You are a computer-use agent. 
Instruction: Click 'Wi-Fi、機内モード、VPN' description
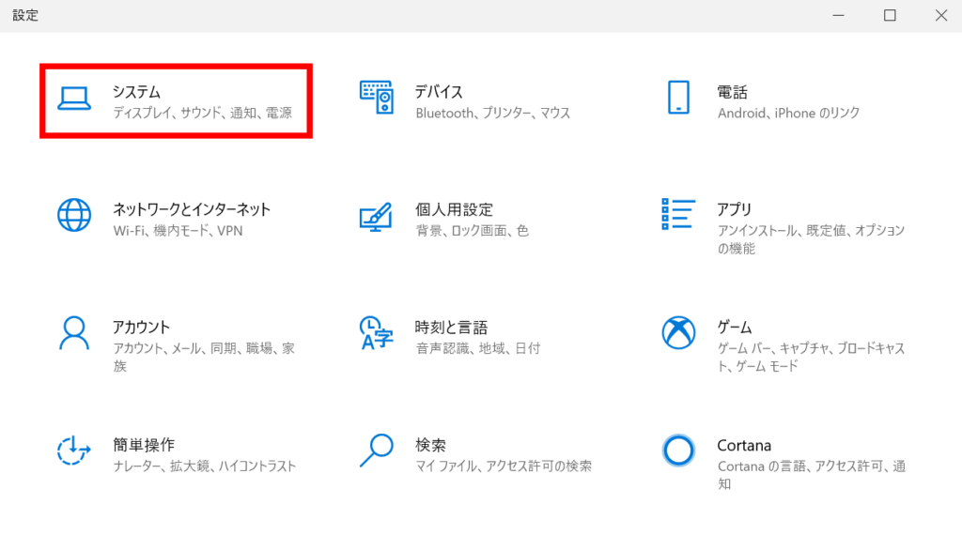(178, 230)
